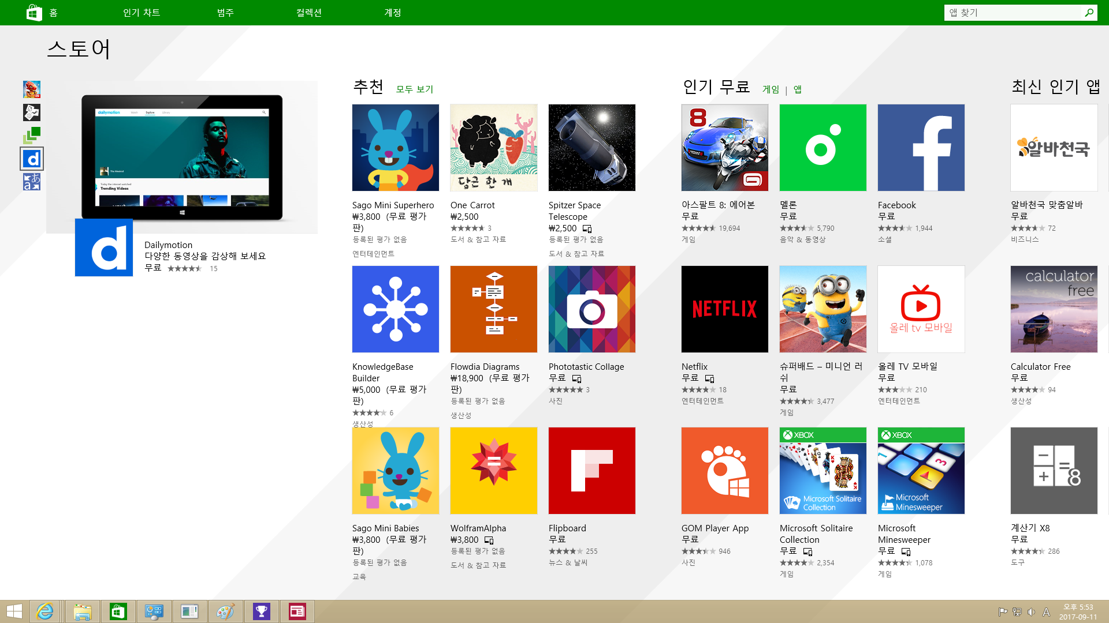Open the Microsoft Minesweeper icon
1109x623 pixels.
click(921, 471)
